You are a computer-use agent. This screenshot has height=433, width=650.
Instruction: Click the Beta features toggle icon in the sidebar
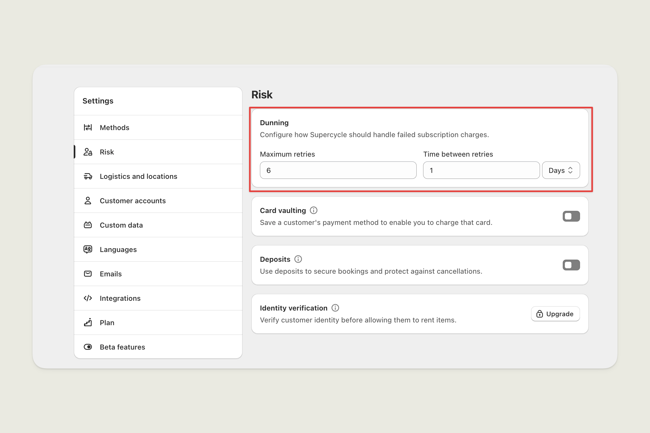(x=88, y=347)
